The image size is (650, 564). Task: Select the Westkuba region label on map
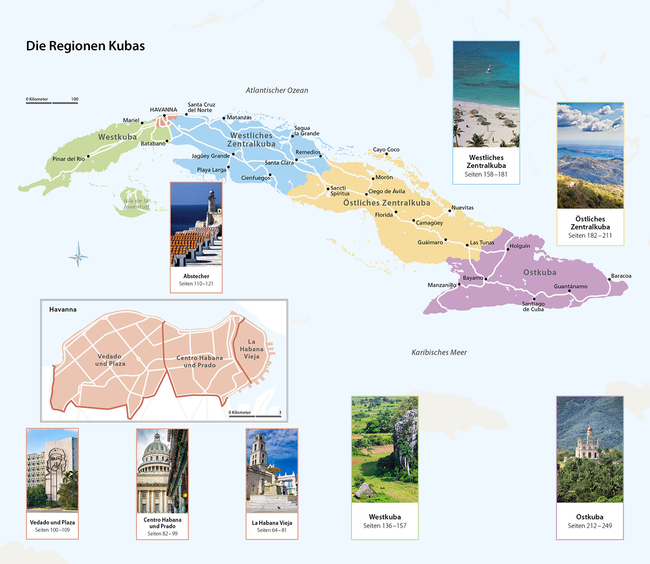(x=117, y=137)
